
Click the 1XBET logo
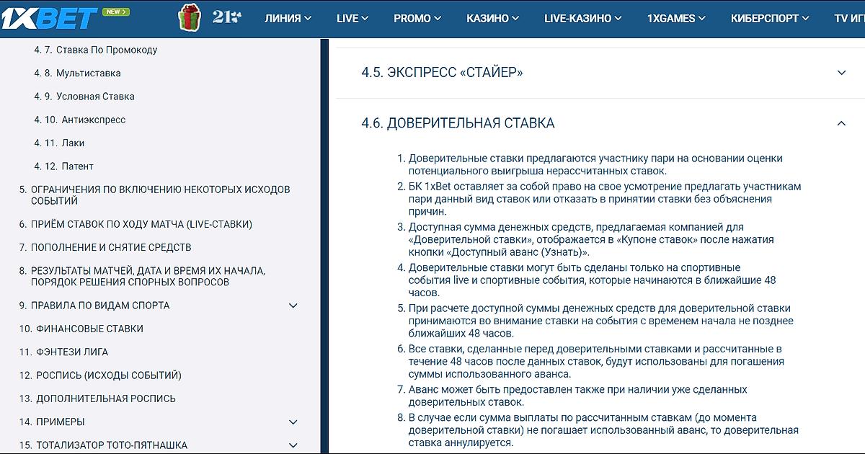click(49, 18)
